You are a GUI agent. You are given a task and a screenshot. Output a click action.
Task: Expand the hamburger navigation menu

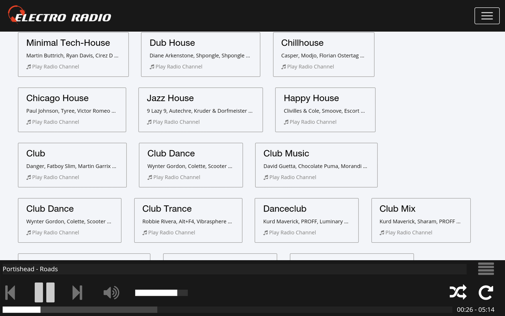[487, 16]
